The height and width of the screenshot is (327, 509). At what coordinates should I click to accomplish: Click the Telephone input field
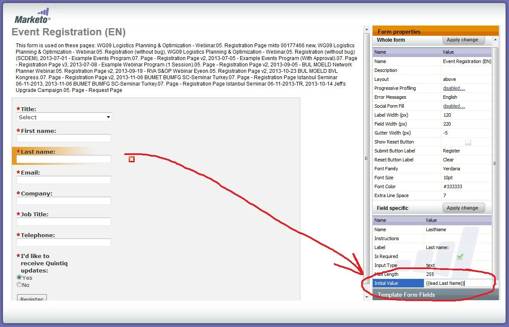tap(64, 242)
